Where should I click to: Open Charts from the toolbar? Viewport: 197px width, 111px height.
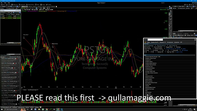click(x=8, y=5)
